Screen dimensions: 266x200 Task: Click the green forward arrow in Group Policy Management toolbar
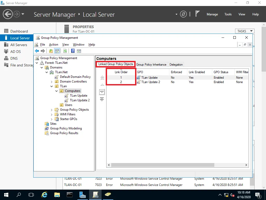pyautogui.click(x=43, y=51)
